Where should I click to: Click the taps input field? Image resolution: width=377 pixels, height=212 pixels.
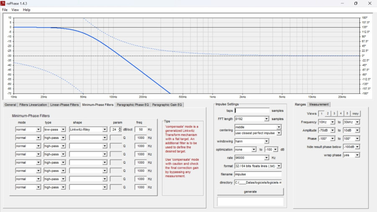[252, 111]
